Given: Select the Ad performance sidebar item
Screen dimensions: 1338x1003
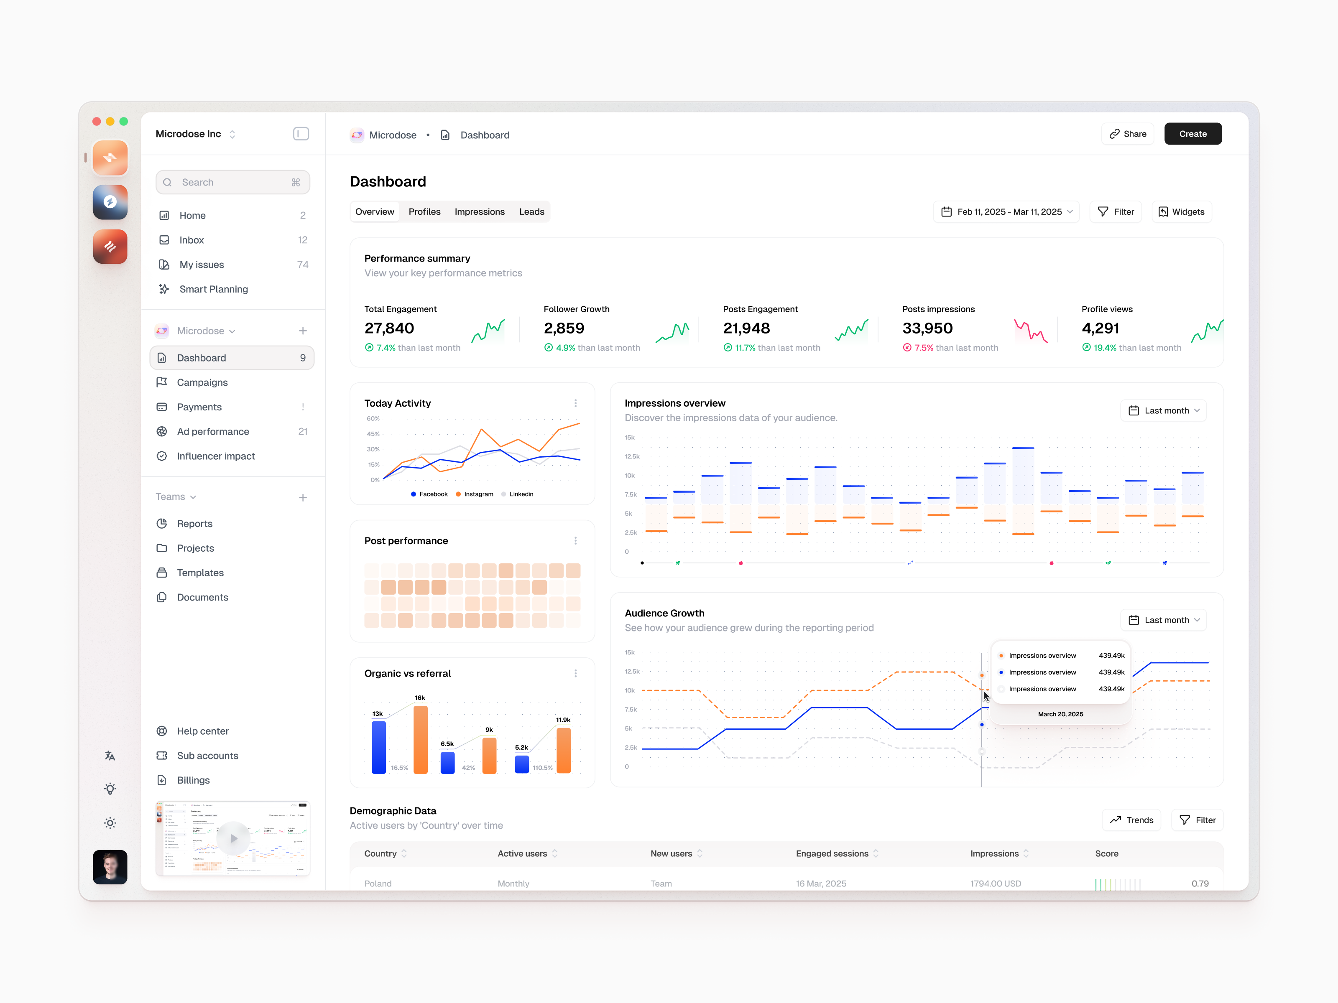Looking at the screenshot, I should pos(213,431).
